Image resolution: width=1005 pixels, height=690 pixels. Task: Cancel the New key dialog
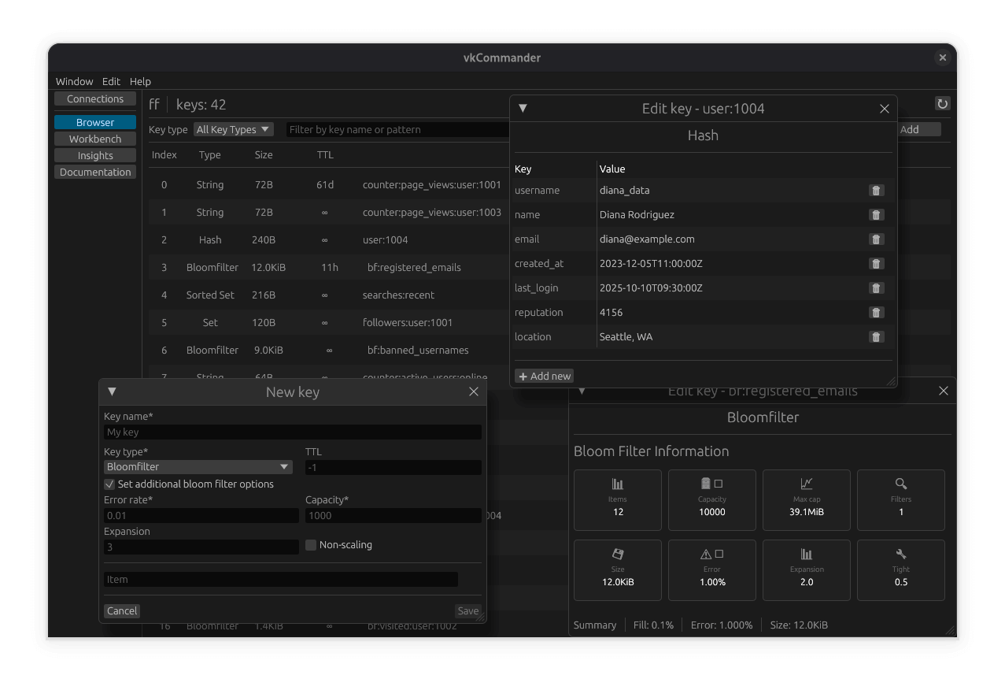[122, 610]
